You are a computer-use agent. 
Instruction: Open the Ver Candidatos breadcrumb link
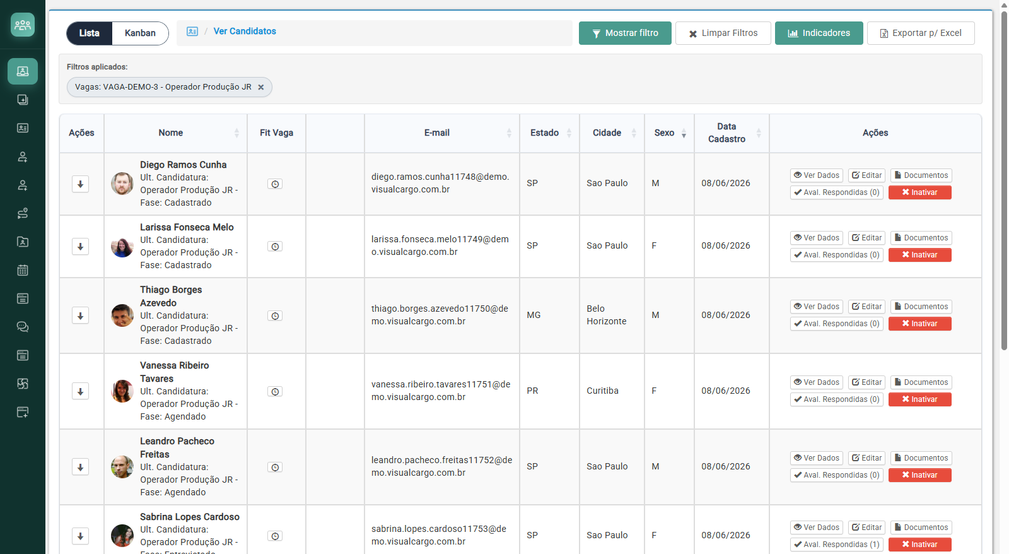(245, 31)
